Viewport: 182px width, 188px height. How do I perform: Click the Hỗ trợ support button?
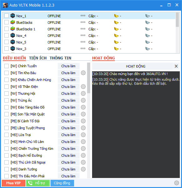tap(38, 183)
